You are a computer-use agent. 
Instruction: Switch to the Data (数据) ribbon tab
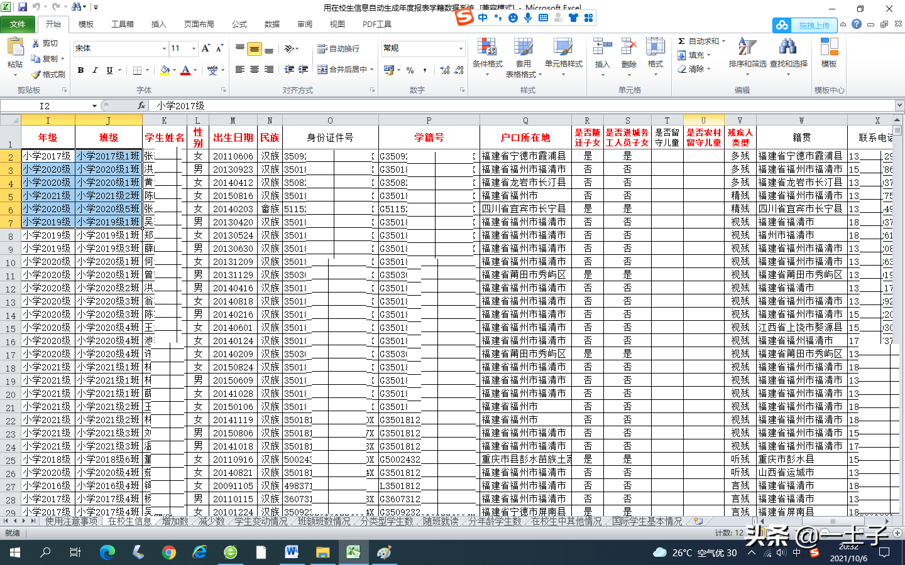pos(272,24)
